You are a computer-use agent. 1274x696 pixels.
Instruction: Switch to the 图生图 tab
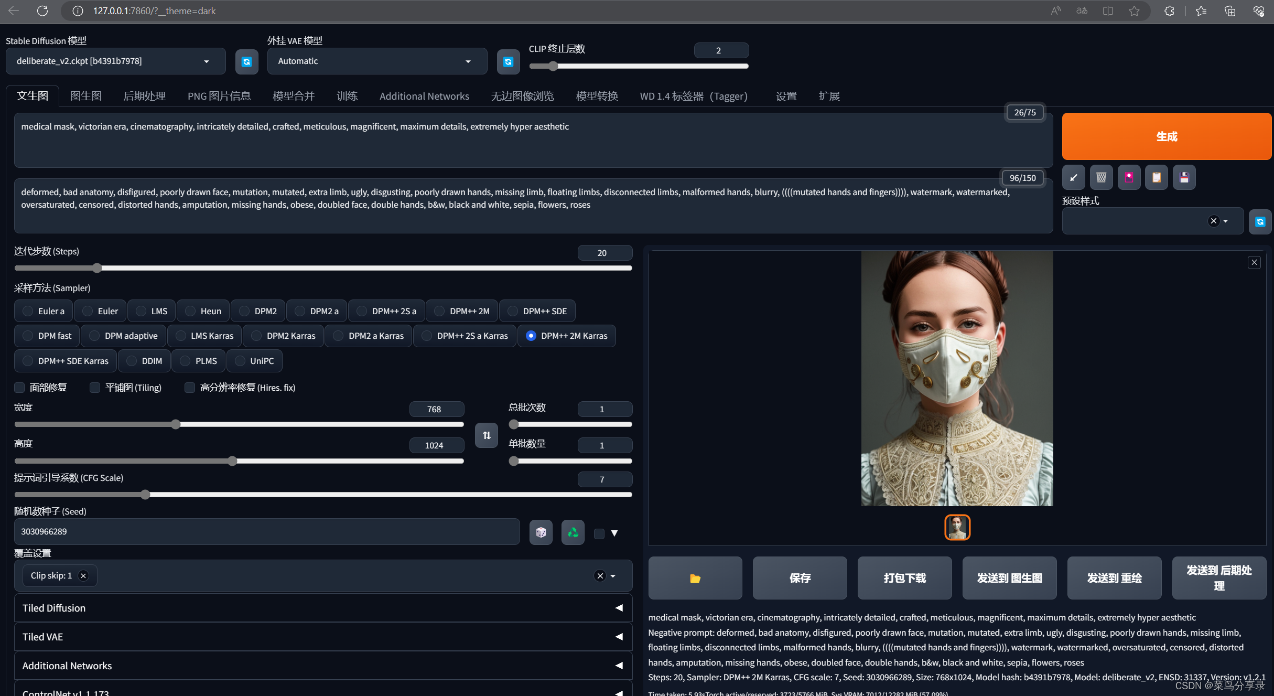[x=85, y=96]
